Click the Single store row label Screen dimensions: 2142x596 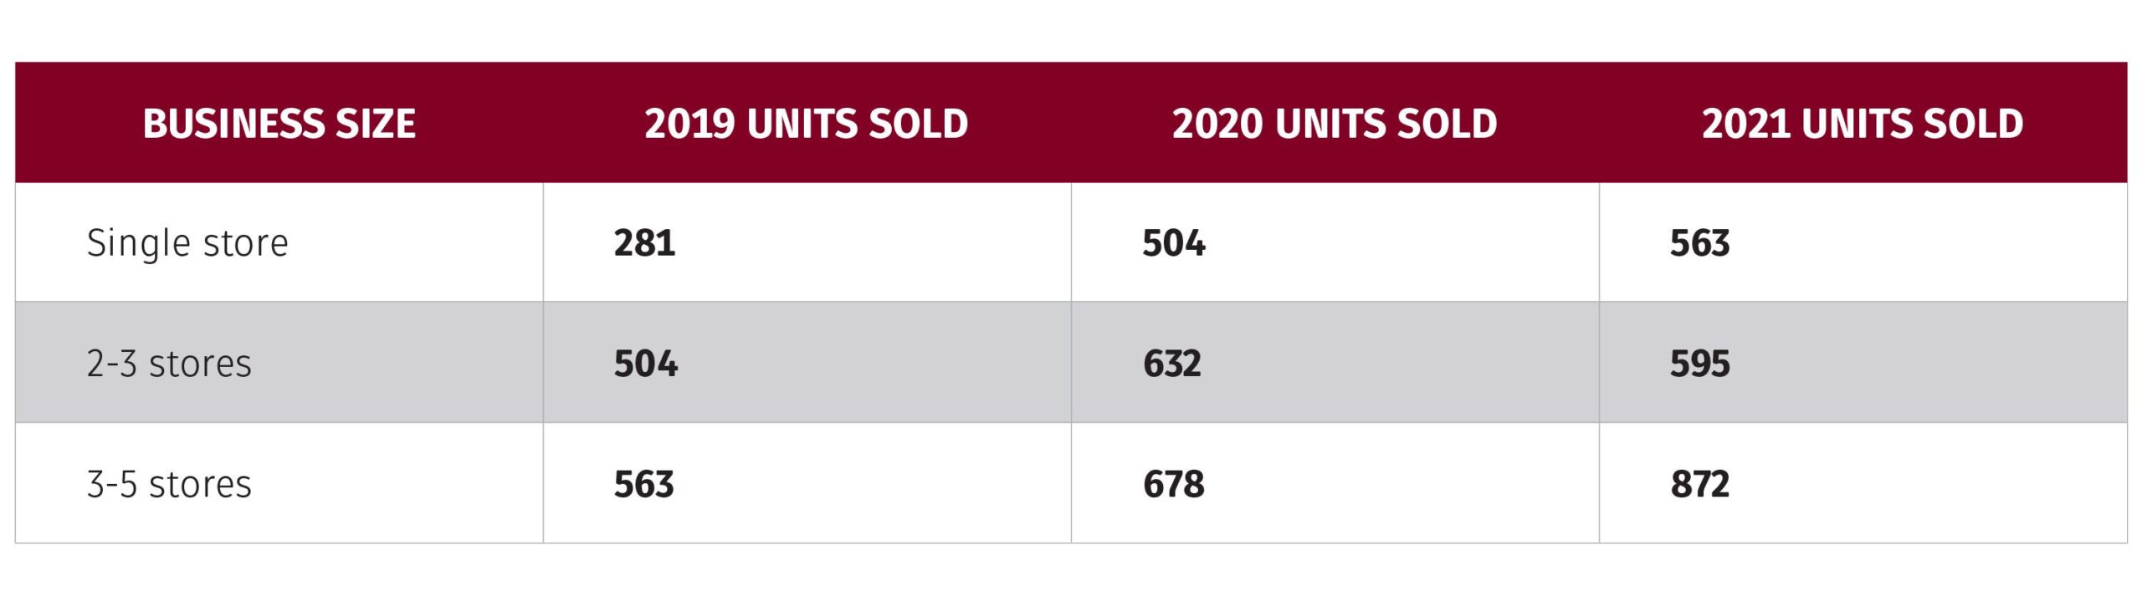187,243
